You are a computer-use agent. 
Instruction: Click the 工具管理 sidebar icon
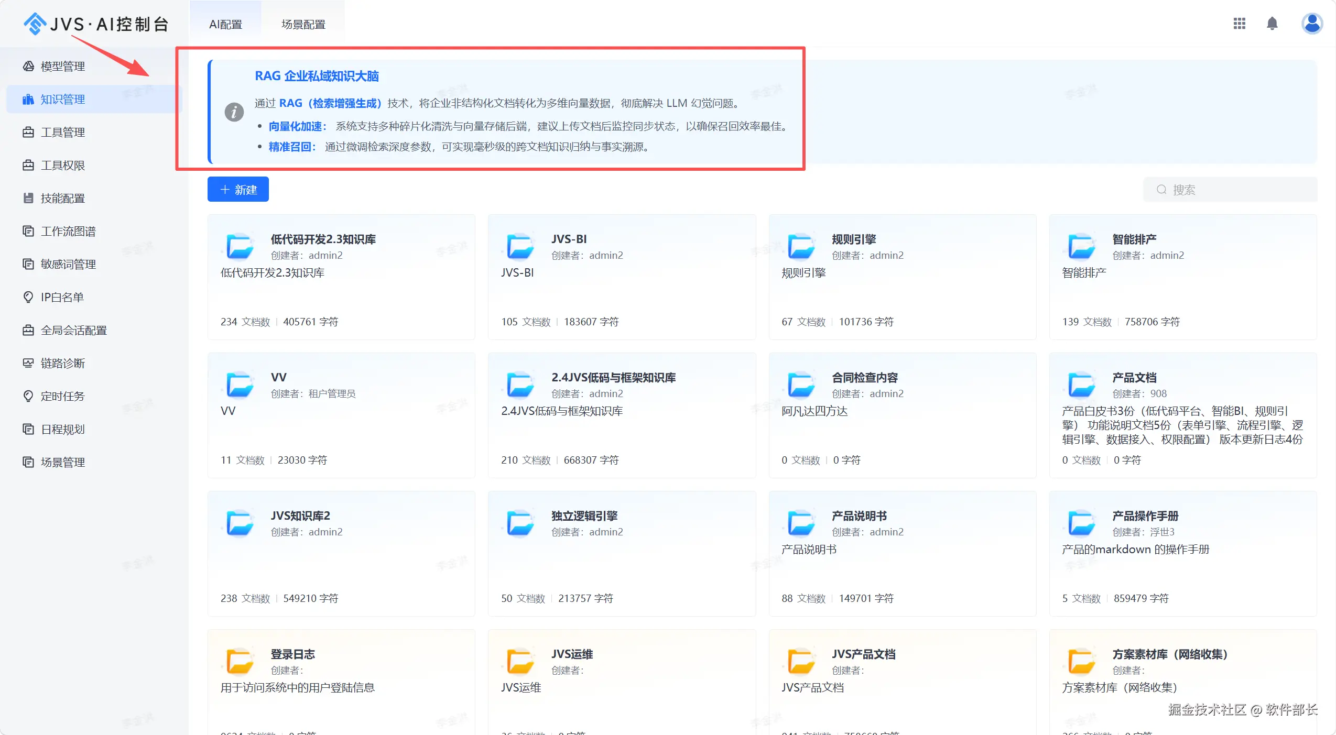tap(28, 133)
